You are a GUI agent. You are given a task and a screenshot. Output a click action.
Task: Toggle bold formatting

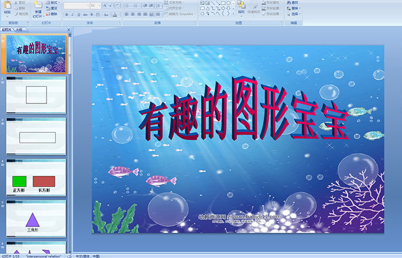pyautogui.click(x=67, y=14)
